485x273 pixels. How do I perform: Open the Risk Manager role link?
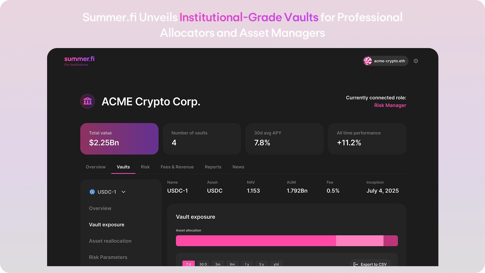click(x=390, y=105)
